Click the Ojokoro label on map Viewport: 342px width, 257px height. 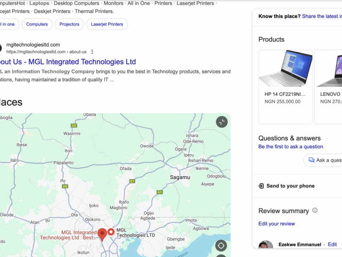92,219
